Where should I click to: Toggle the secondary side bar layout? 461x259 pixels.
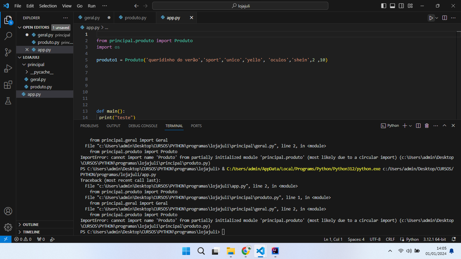click(401, 6)
